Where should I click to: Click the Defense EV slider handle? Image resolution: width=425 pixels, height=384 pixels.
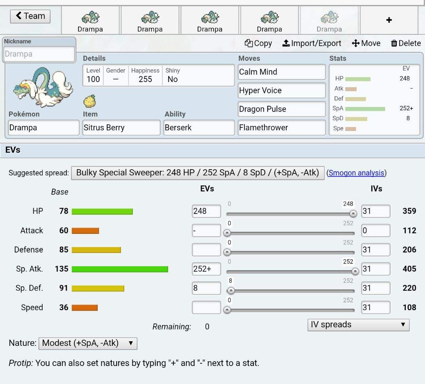point(227,252)
